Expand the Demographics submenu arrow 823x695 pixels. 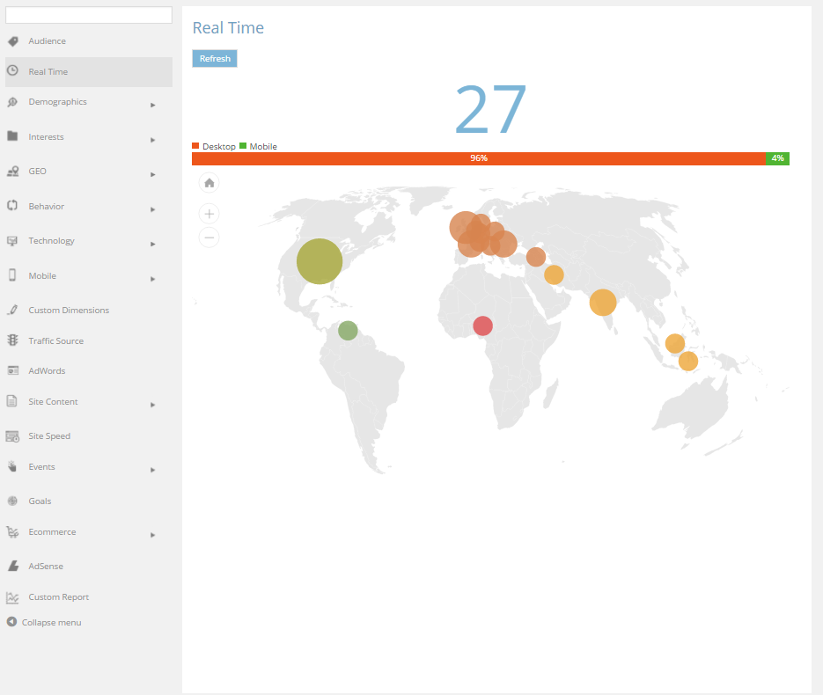pos(153,105)
